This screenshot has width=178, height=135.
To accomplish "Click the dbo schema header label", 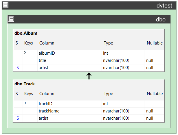I will [x=161, y=19].
